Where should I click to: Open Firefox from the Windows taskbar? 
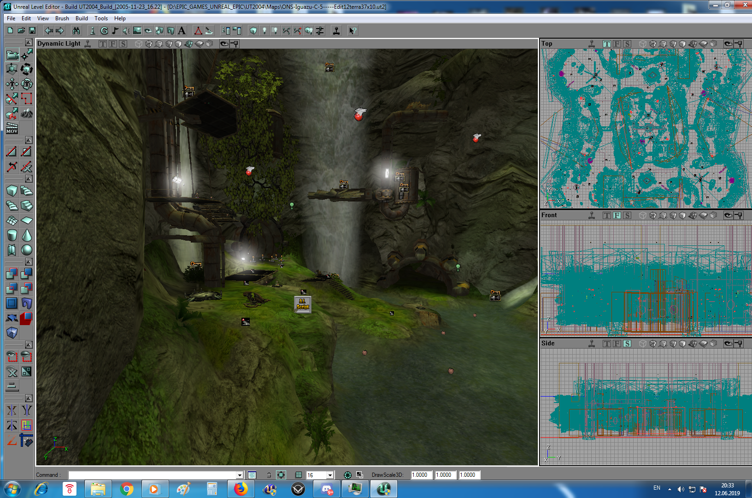(241, 489)
